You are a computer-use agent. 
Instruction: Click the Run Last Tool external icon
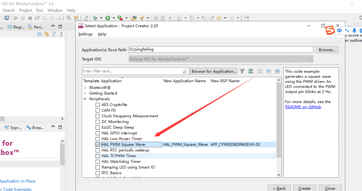(x=120, y=18)
